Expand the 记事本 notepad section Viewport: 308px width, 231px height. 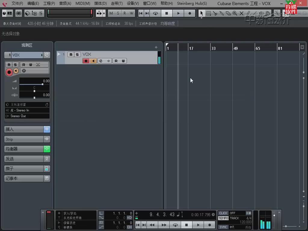click(x=24, y=178)
